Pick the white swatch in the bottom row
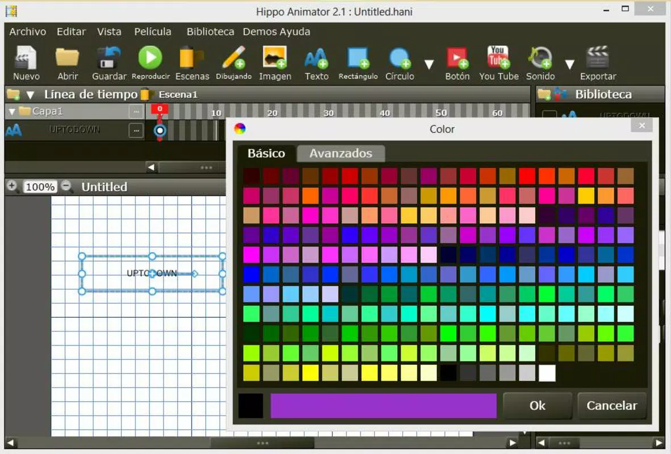Viewport: 671px width, 454px height. tap(547, 373)
